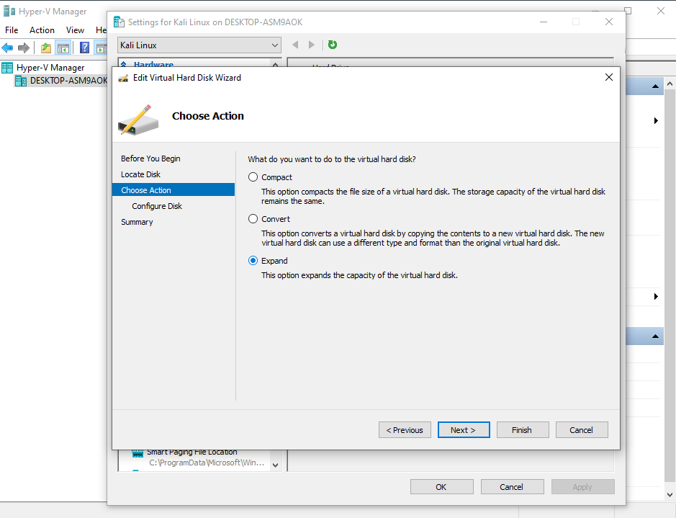Open the Configure Disk wizard page
This screenshot has width=676, height=518.
[x=157, y=206]
